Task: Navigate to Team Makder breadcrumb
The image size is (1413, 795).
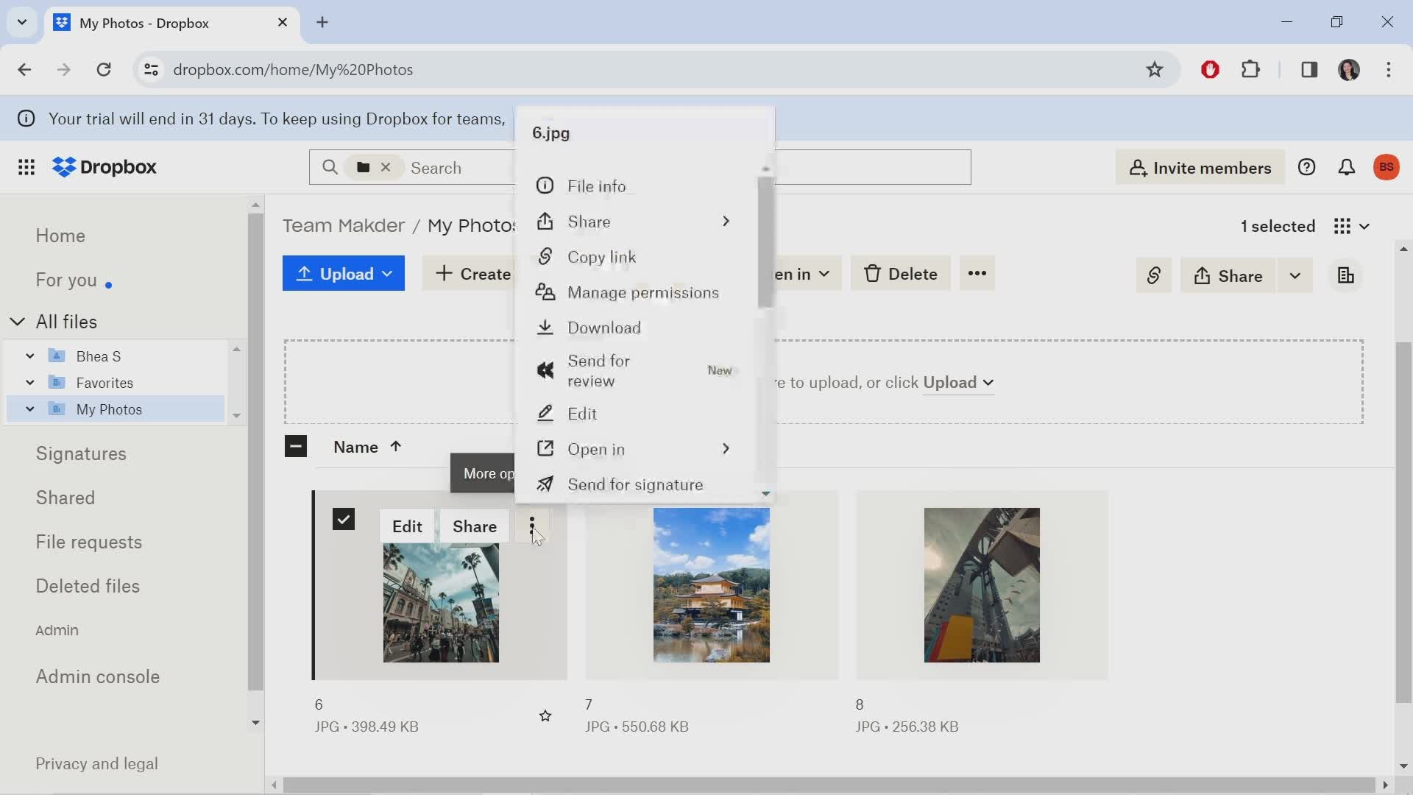Action: coord(344,226)
